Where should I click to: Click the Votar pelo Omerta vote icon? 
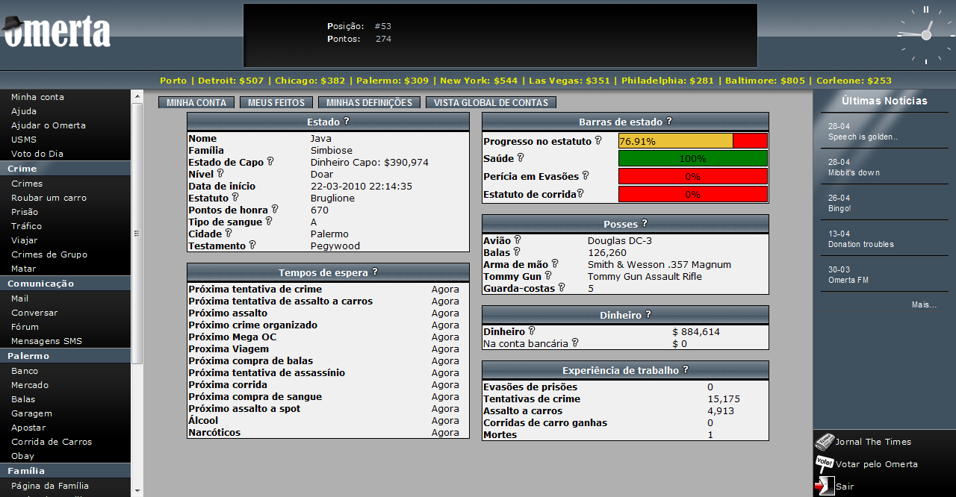click(x=825, y=464)
